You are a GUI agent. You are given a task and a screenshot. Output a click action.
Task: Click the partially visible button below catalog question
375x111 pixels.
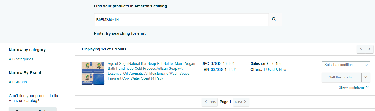click(x=32, y=109)
